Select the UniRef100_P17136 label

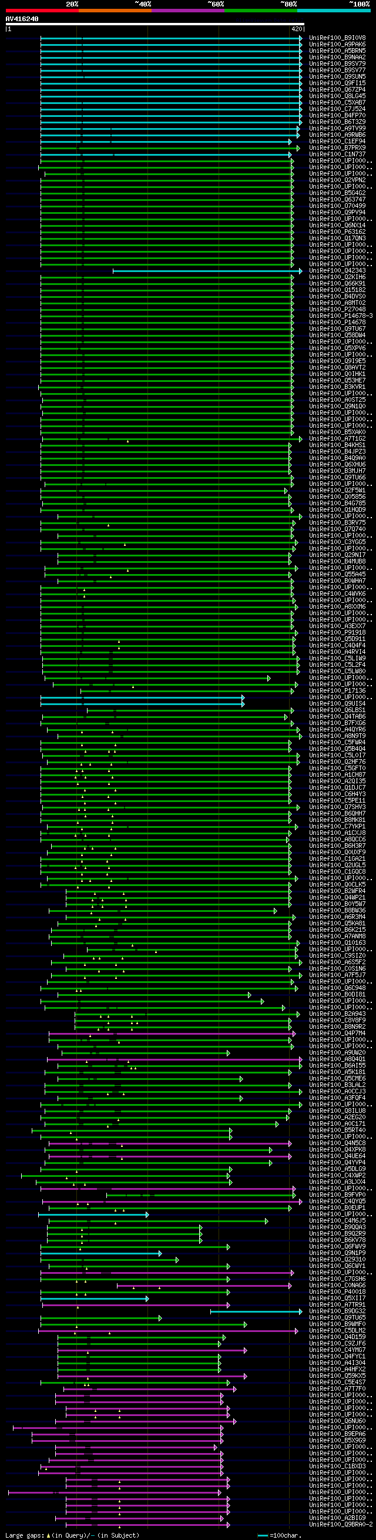coord(337,691)
